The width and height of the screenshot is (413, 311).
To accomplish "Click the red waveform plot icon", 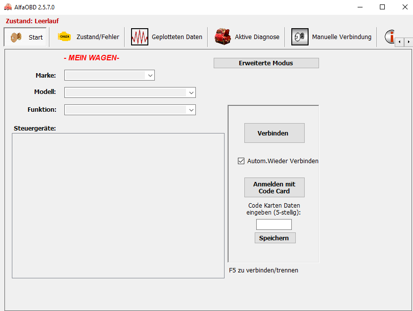I will coord(139,37).
